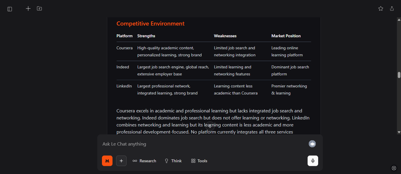Click the Platform column header
Screen dimensions: 401x174
(x=125, y=36)
